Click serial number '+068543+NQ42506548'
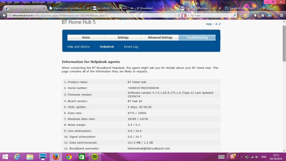 tap(143, 88)
